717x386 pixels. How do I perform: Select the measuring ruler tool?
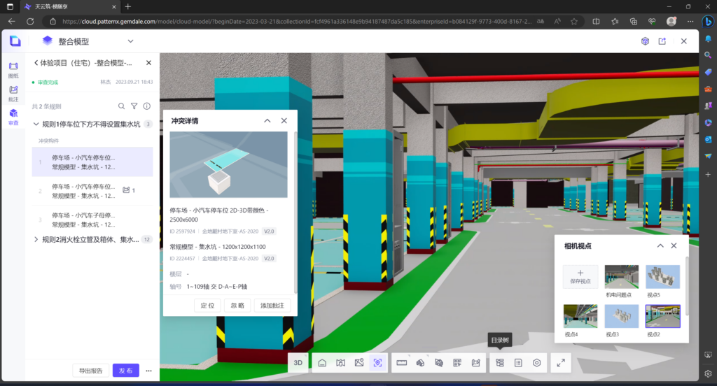point(402,363)
